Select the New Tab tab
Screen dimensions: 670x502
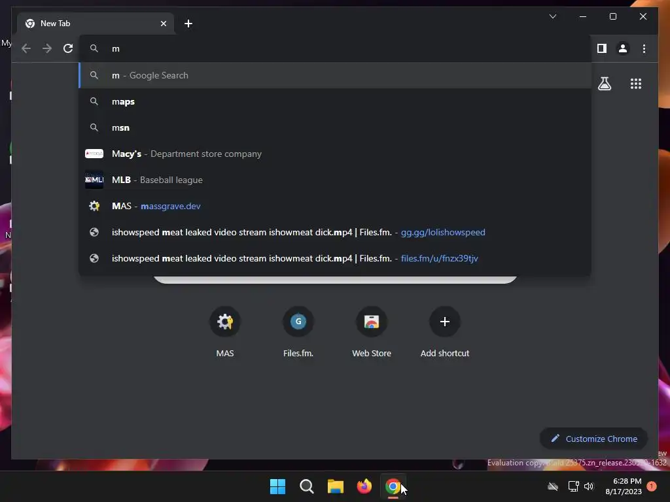coord(96,24)
